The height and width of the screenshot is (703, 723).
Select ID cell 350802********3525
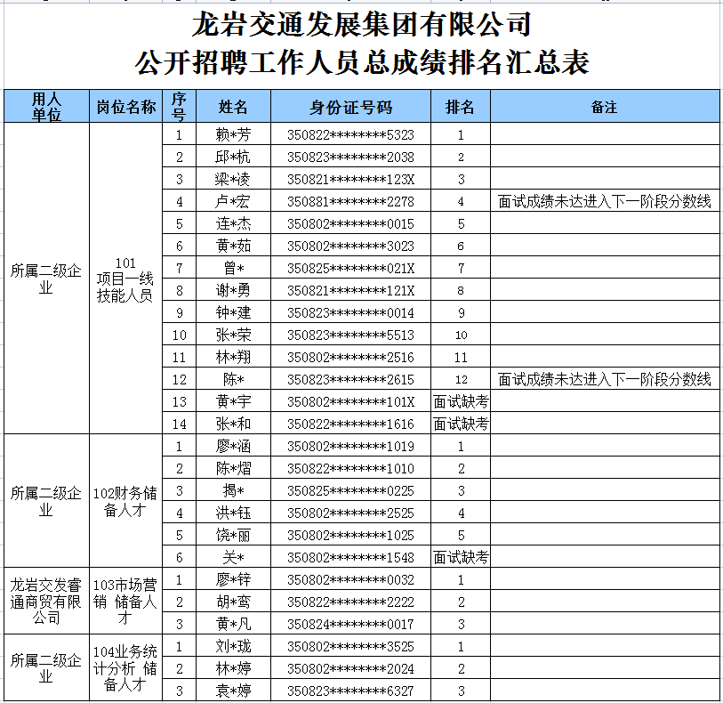coord(350,646)
